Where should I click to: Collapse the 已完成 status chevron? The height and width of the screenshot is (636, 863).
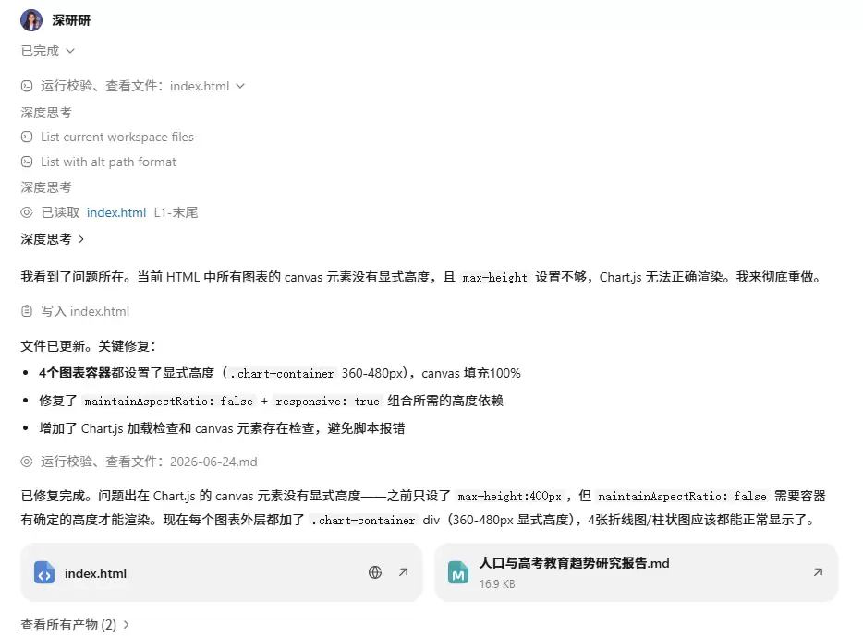70,51
